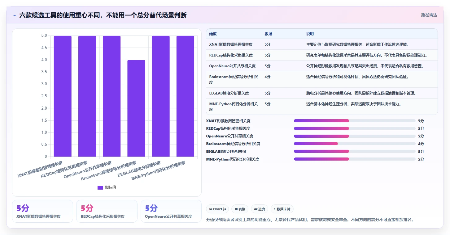Click the REDCap结构化采集相关度 5分 data card
450x235 pixels.
[x=107, y=211]
